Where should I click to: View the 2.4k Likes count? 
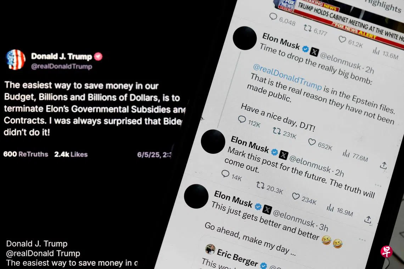coord(71,154)
